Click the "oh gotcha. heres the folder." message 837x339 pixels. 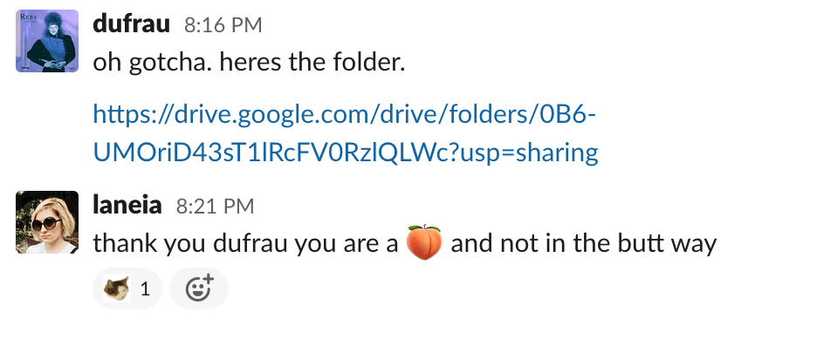point(250,63)
